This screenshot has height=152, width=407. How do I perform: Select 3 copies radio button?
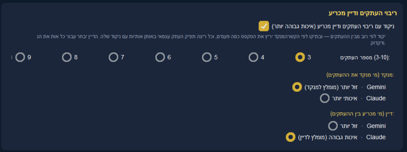tap(300, 57)
